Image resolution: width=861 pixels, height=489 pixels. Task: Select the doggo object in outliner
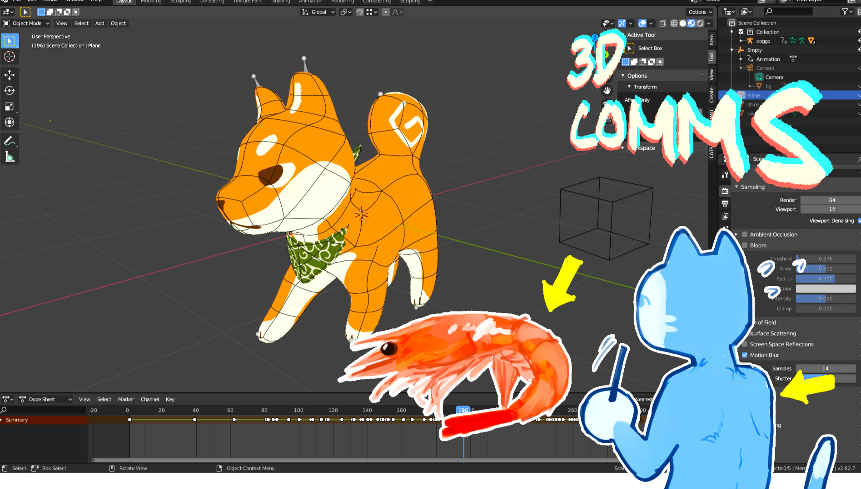[x=763, y=41]
